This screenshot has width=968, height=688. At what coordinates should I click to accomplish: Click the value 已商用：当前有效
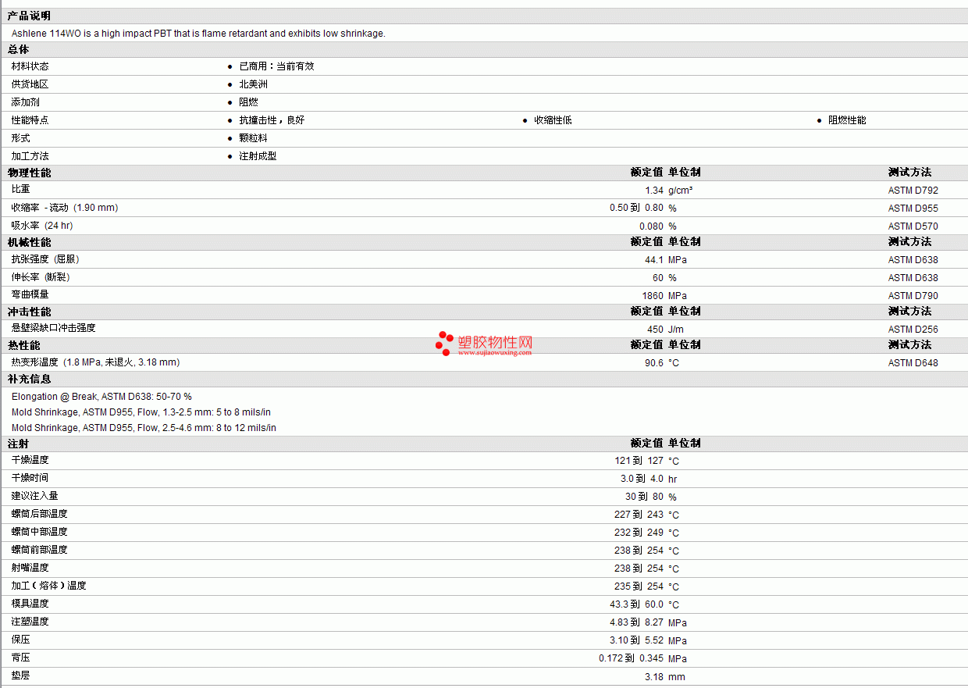pos(276,67)
